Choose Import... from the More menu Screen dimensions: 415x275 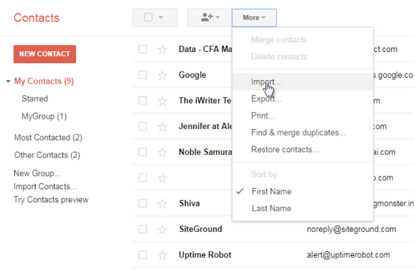[303, 82]
